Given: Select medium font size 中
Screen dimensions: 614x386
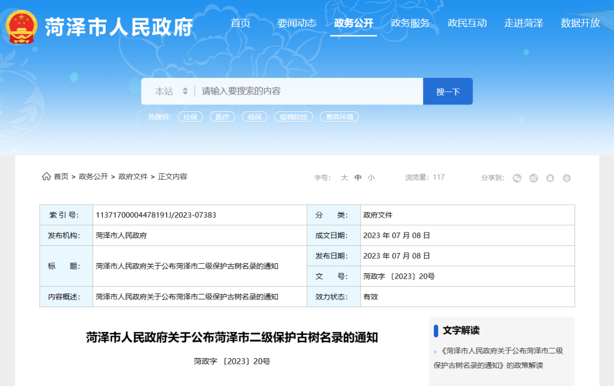Looking at the screenshot, I should pyautogui.click(x=358, y=177).
